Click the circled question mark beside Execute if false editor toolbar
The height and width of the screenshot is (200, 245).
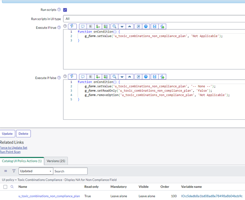pyautogui.click(x=65, y=76)
